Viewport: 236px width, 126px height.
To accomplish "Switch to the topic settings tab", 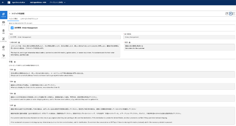I will pos(13,19).
